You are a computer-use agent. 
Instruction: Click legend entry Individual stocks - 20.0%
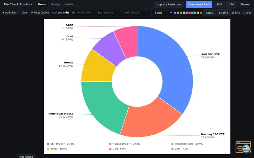coord(187,144)
